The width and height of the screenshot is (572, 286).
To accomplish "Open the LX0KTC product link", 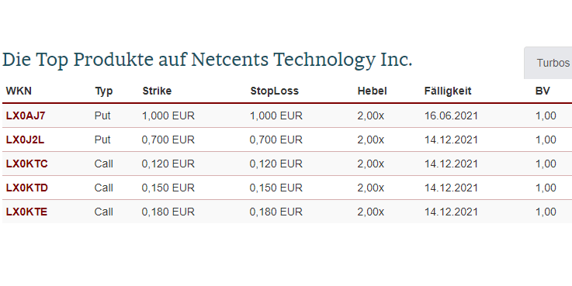I will coord(26,164).
